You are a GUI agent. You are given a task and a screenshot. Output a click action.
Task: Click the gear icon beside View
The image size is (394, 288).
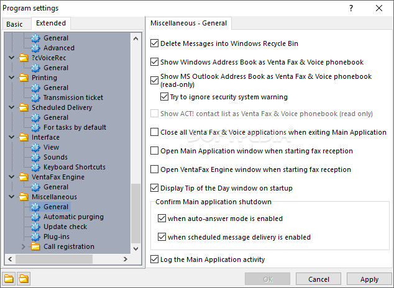(x=35, y=147)
